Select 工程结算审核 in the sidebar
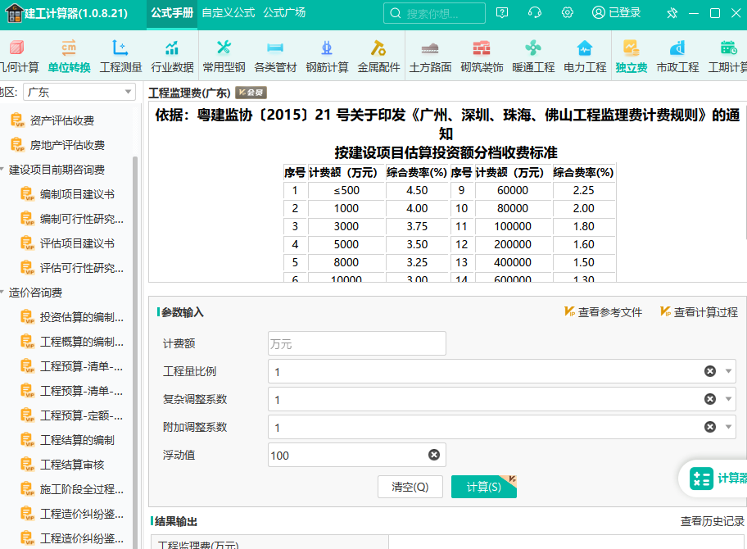 72,465
